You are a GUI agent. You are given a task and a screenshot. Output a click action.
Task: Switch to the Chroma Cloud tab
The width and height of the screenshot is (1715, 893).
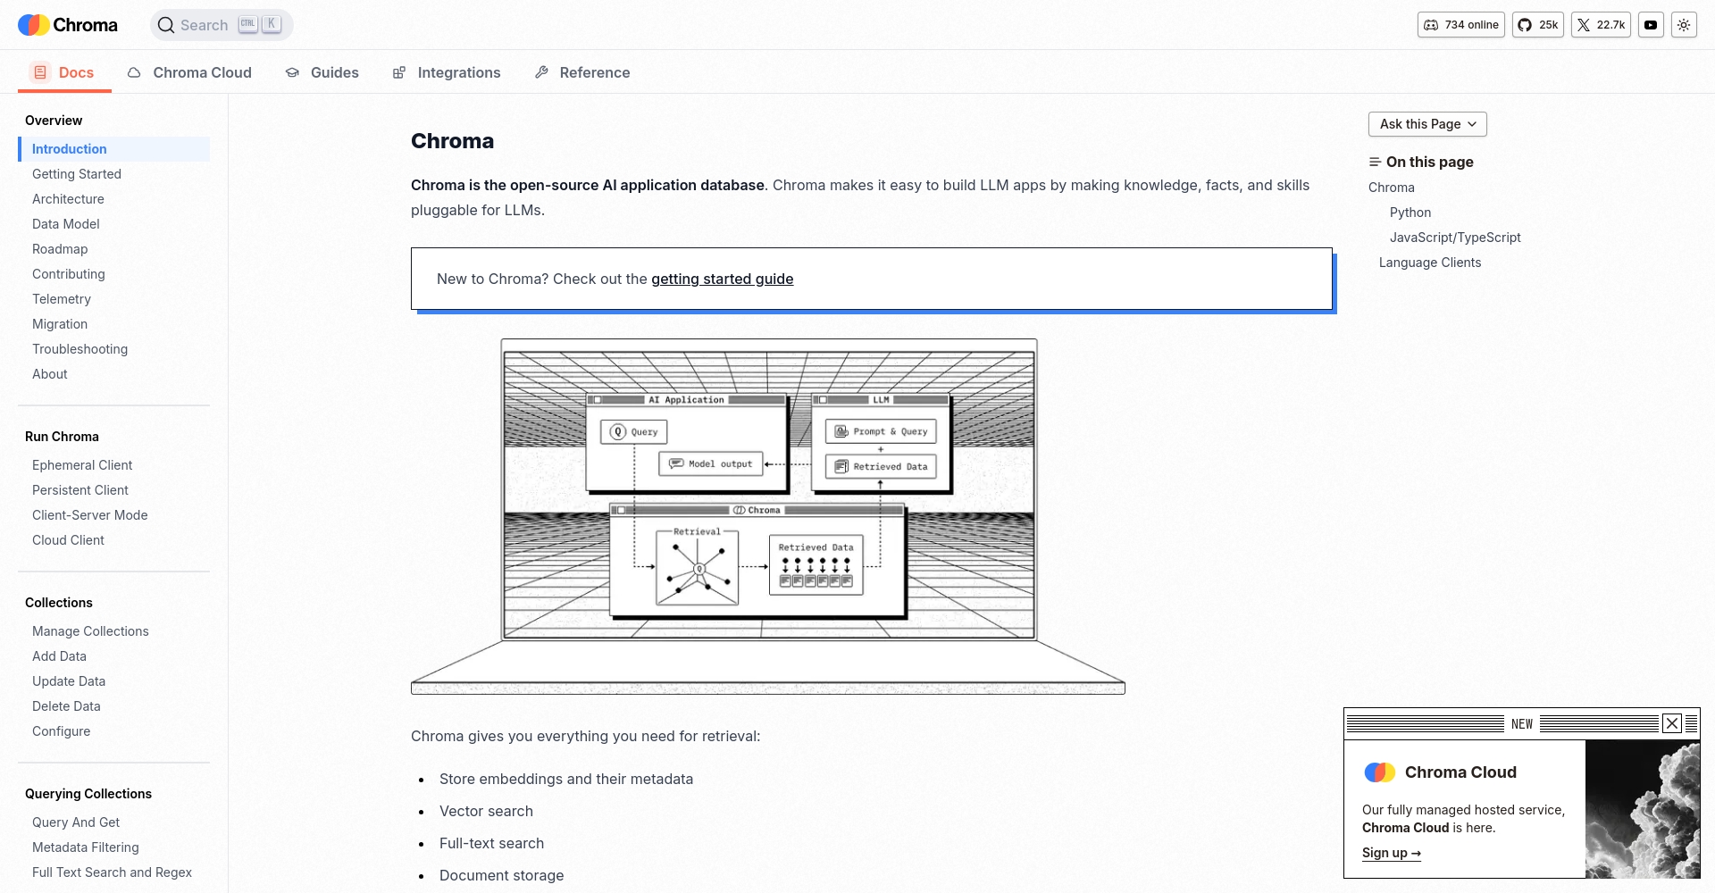[x=189, y=72]
